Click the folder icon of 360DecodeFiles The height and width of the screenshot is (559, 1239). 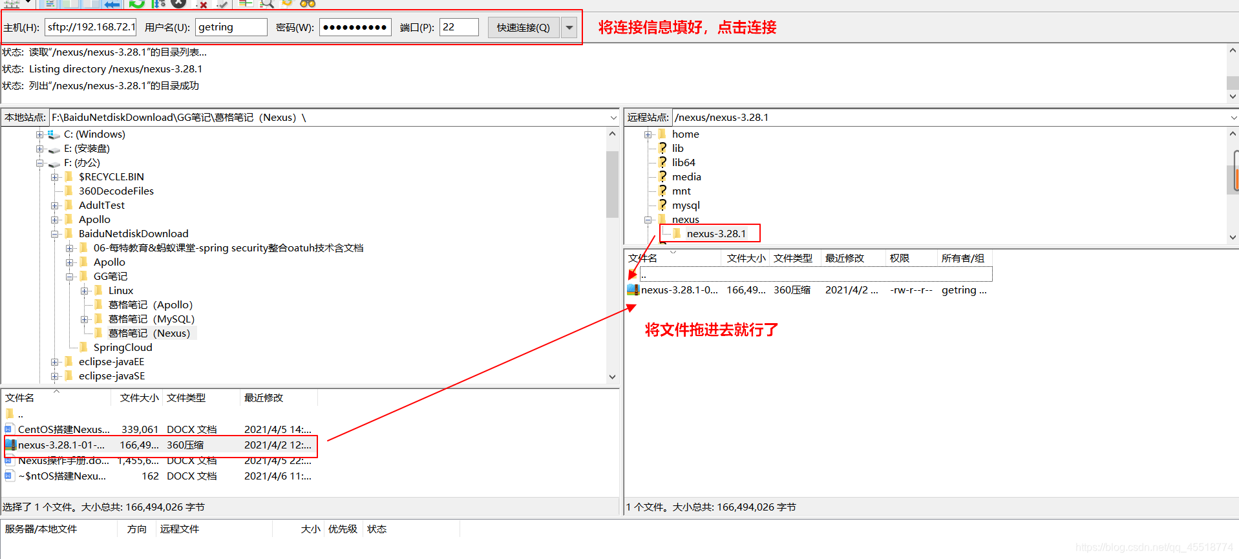(x=69, y=191)
